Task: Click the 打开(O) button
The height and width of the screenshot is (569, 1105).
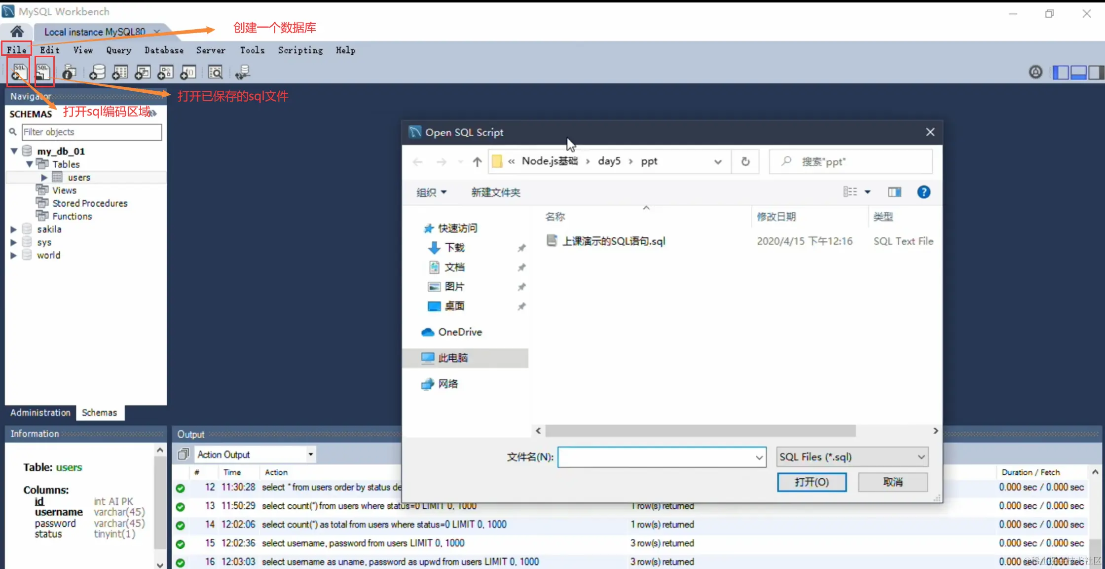Action: pos(811,482)
